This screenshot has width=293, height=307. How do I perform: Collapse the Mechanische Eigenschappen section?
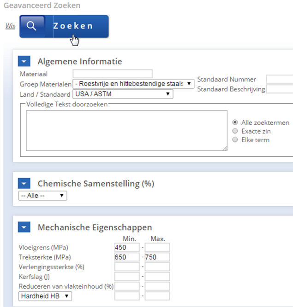[x=24, y=227]
